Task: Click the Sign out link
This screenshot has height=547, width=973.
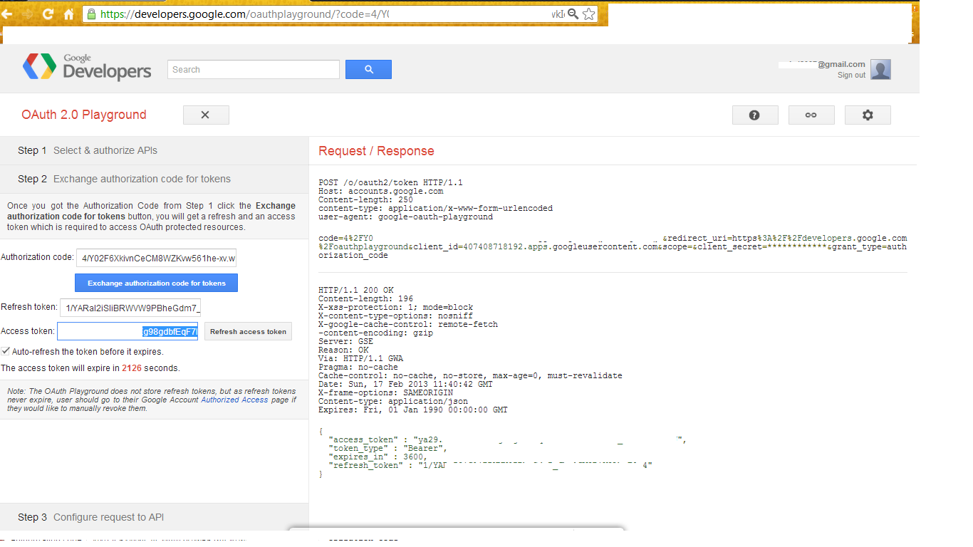Action: point(851,75)
